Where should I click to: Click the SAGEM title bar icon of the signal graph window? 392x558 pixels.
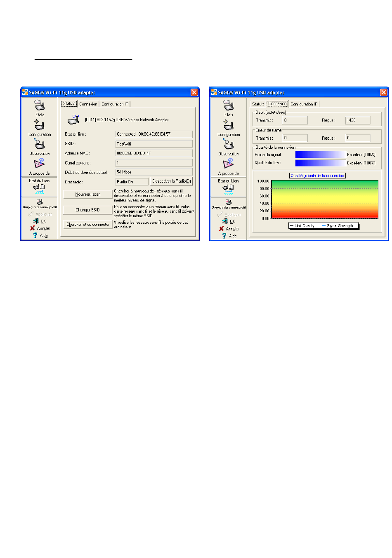click(x=214, y=92)
